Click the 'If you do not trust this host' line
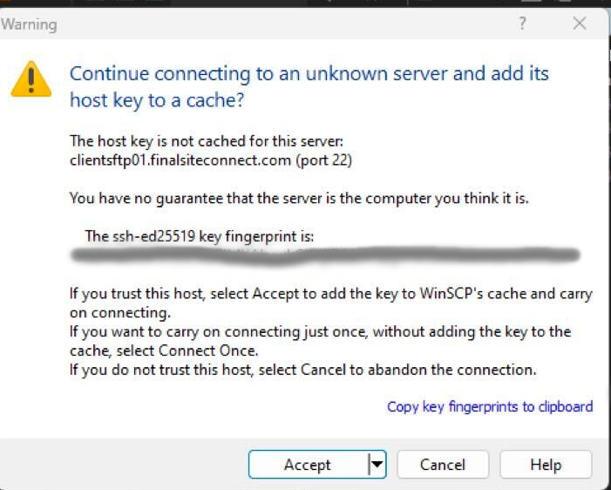The height and width of the screenshot is (490, 611). [302, 370]
